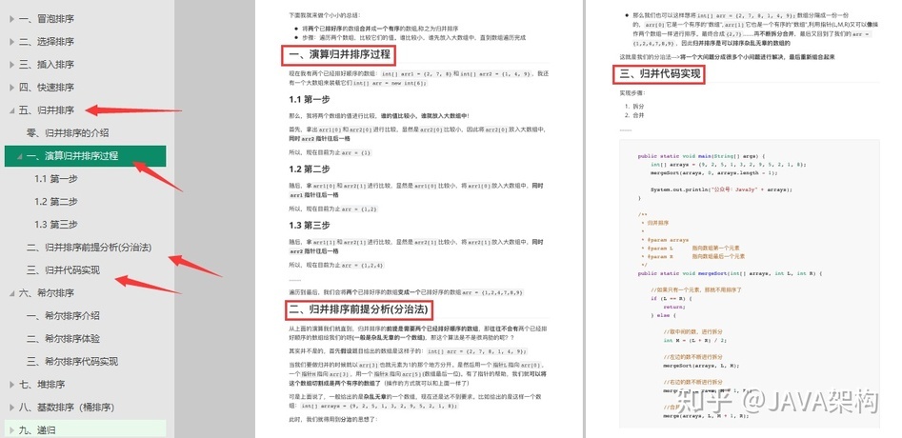902x438 pixels.
Task: Click page heading 一、演算归并排序过程
Action: click(339, 55)
